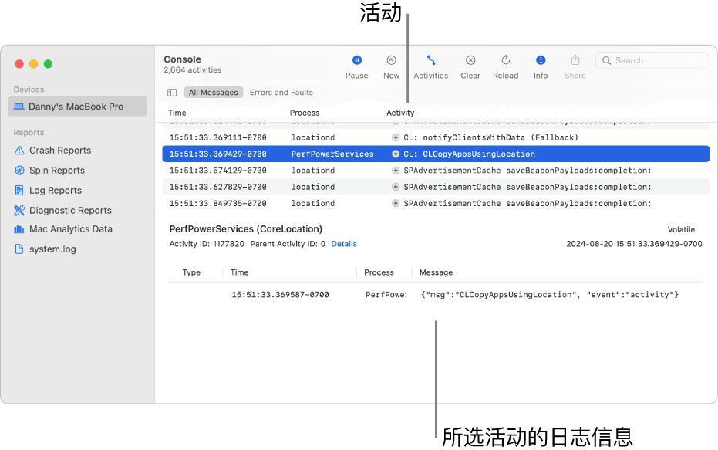Viewport: 718px width, 450px height.
Task: Click the Diagnostic Reports tools icon
Action: (19, 211)
